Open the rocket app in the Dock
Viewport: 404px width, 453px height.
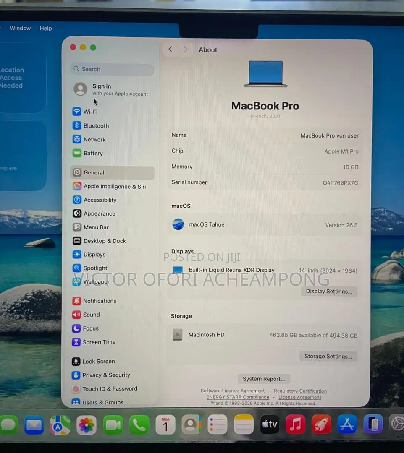[321, 424]
